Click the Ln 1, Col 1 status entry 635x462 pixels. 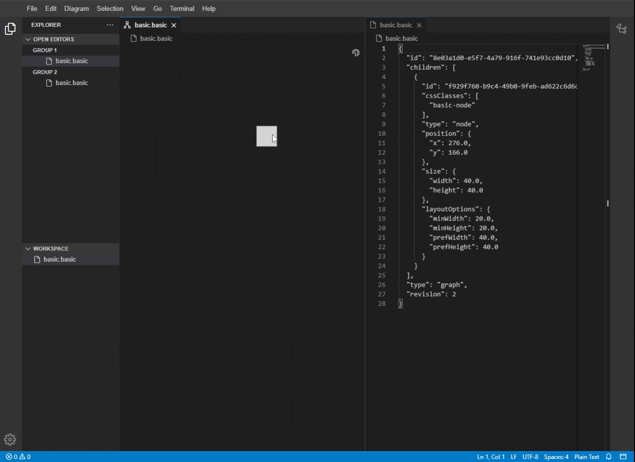(x=491, y=457)
